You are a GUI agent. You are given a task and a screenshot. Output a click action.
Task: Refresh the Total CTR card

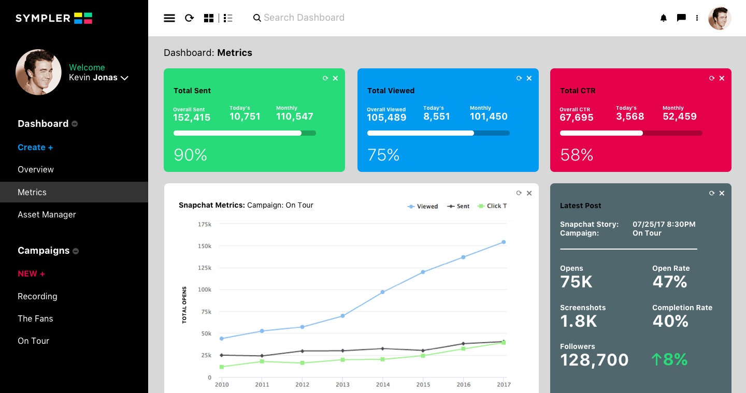pyautogui.click(x=712, y=78)
